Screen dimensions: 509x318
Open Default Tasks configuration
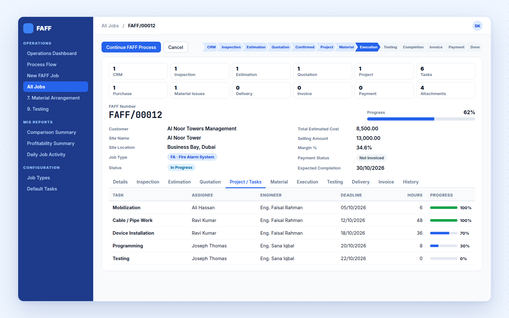[x=56, y=189]
